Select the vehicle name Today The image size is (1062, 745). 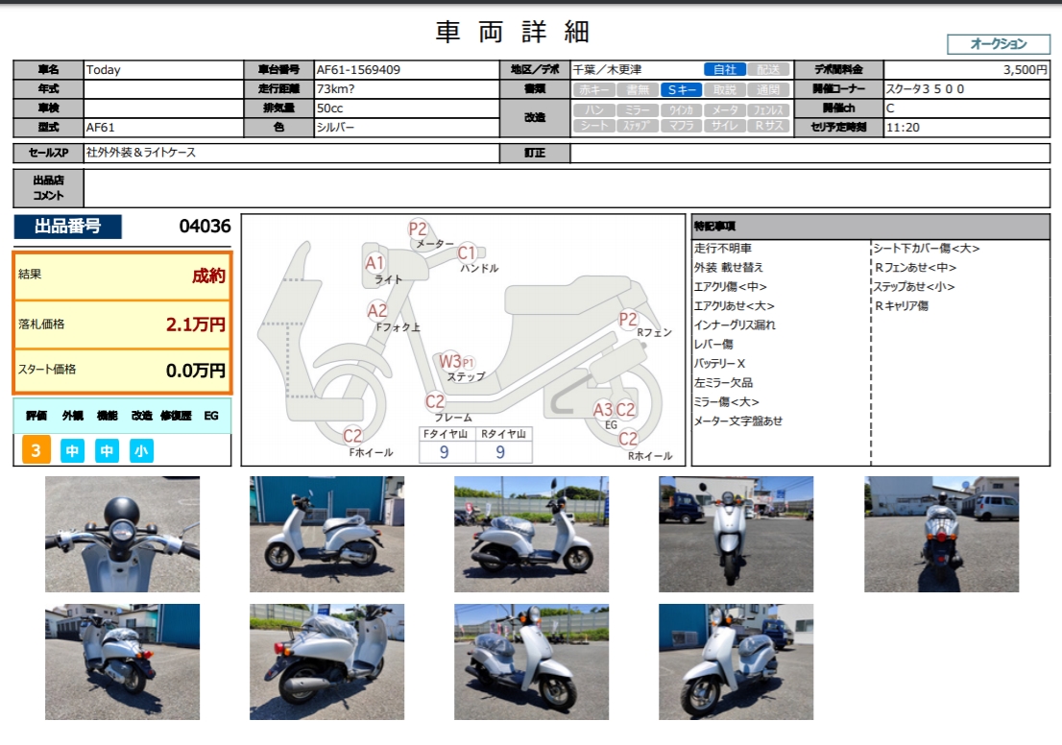103,70
